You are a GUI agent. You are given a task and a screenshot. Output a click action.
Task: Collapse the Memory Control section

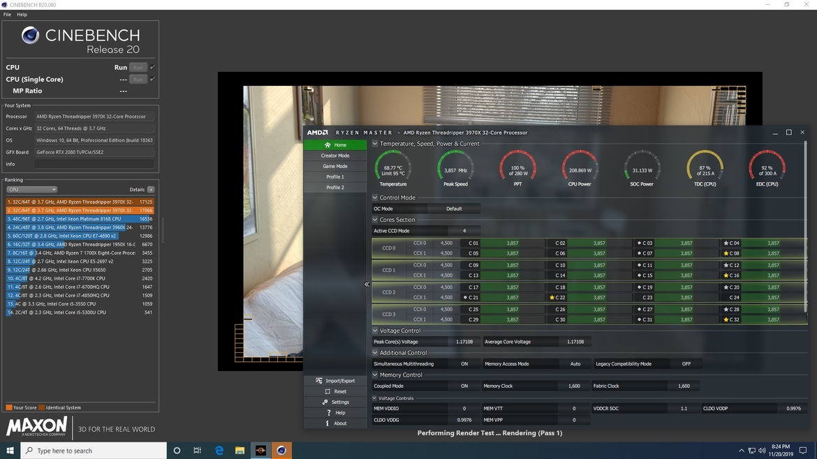pos(374,375)
